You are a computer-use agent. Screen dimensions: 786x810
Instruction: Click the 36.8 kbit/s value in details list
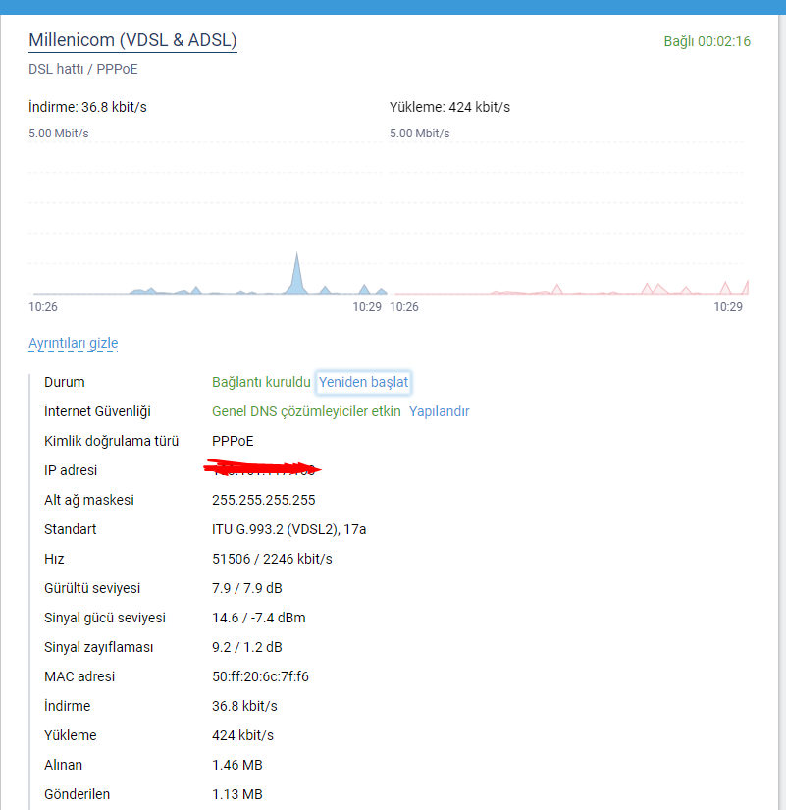244,706
